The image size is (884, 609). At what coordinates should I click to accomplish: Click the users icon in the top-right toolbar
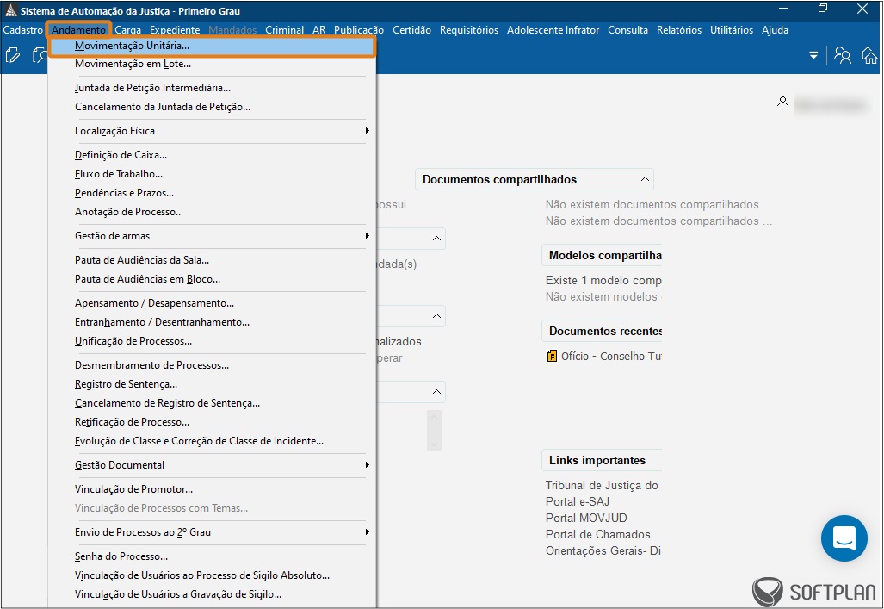pyautogui.click(x=843, y=56)
